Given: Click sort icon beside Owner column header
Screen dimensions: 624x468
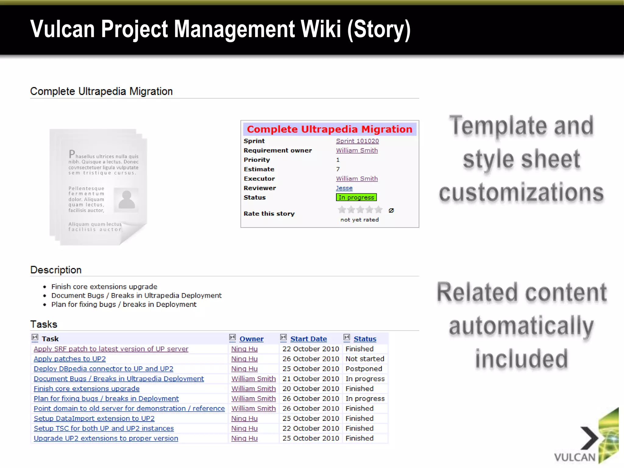Looking at the screenshot, I should 232,338.
